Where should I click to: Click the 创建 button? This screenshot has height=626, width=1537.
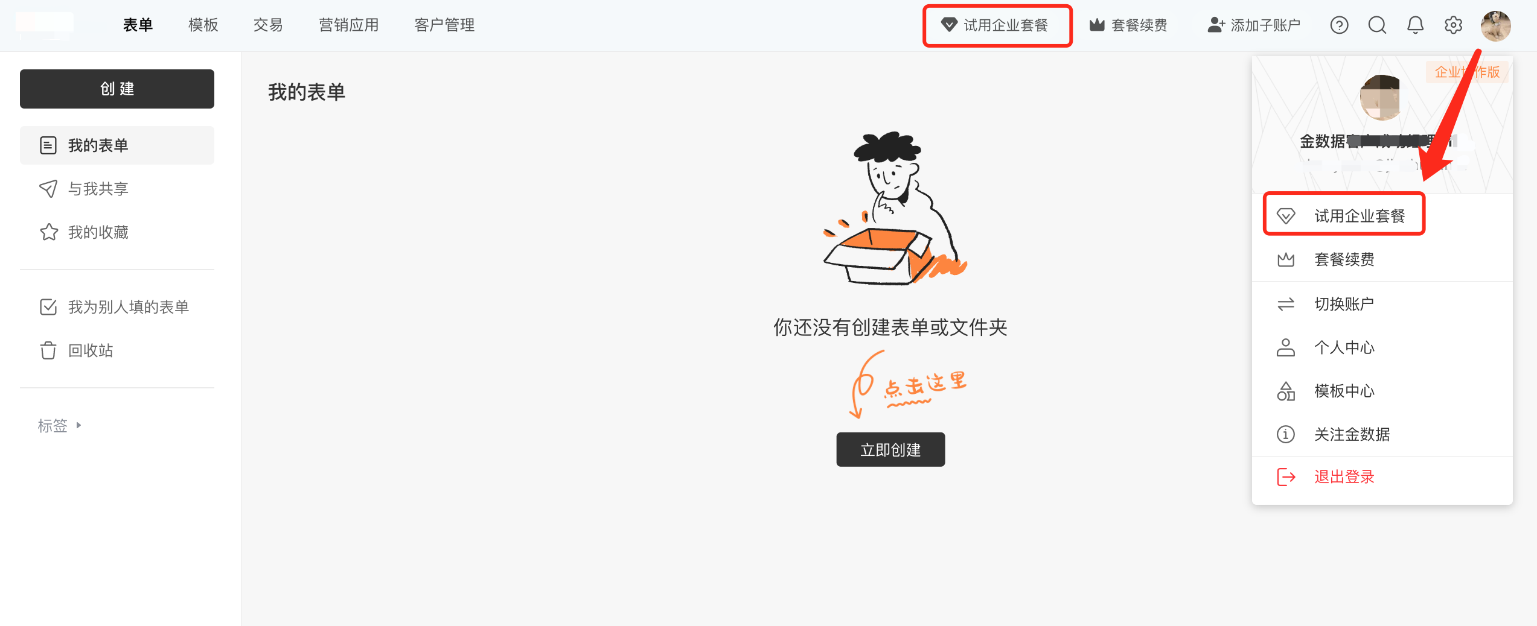[x=117, y=89]
